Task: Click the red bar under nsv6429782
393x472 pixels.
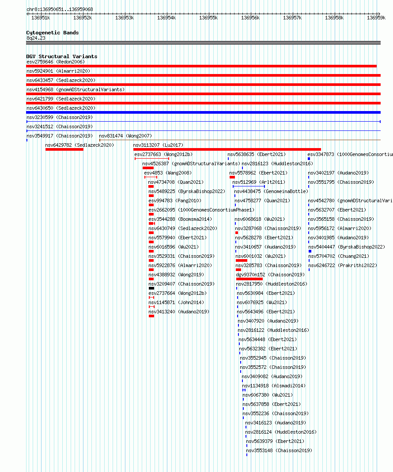Action: pyautogui.click(x=64, y=149)
